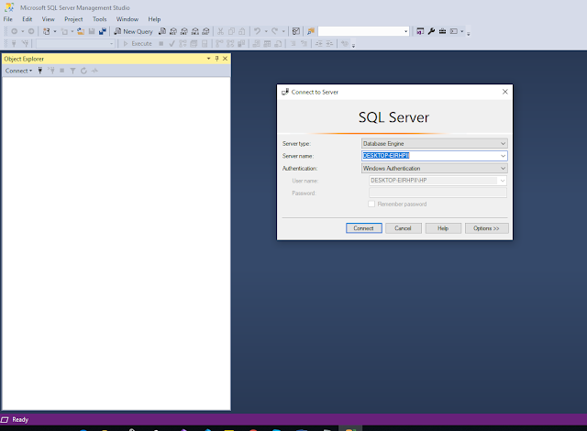Open the Help menu
587x431 pixels.
(x=154, y=19)
